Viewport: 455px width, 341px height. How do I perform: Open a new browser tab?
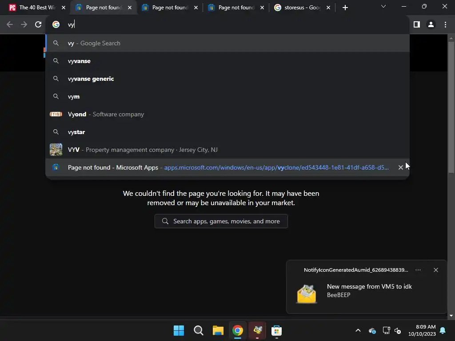(345, 8)
